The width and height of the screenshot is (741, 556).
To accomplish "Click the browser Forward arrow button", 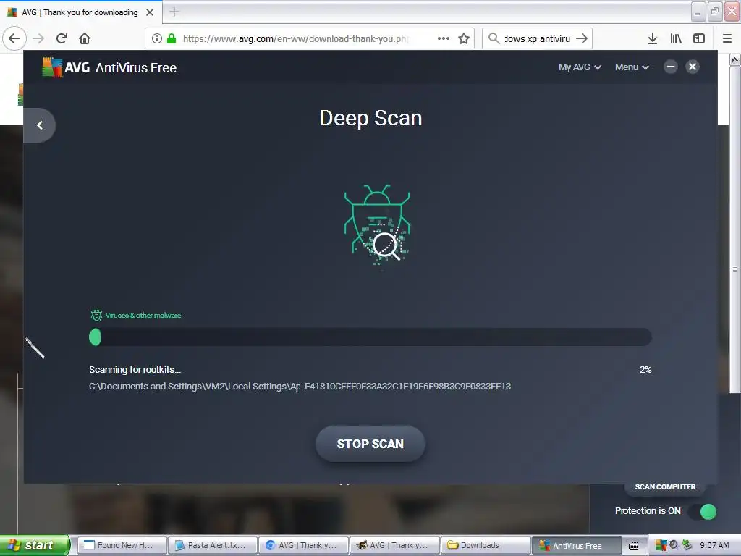I will pos(38,38).
